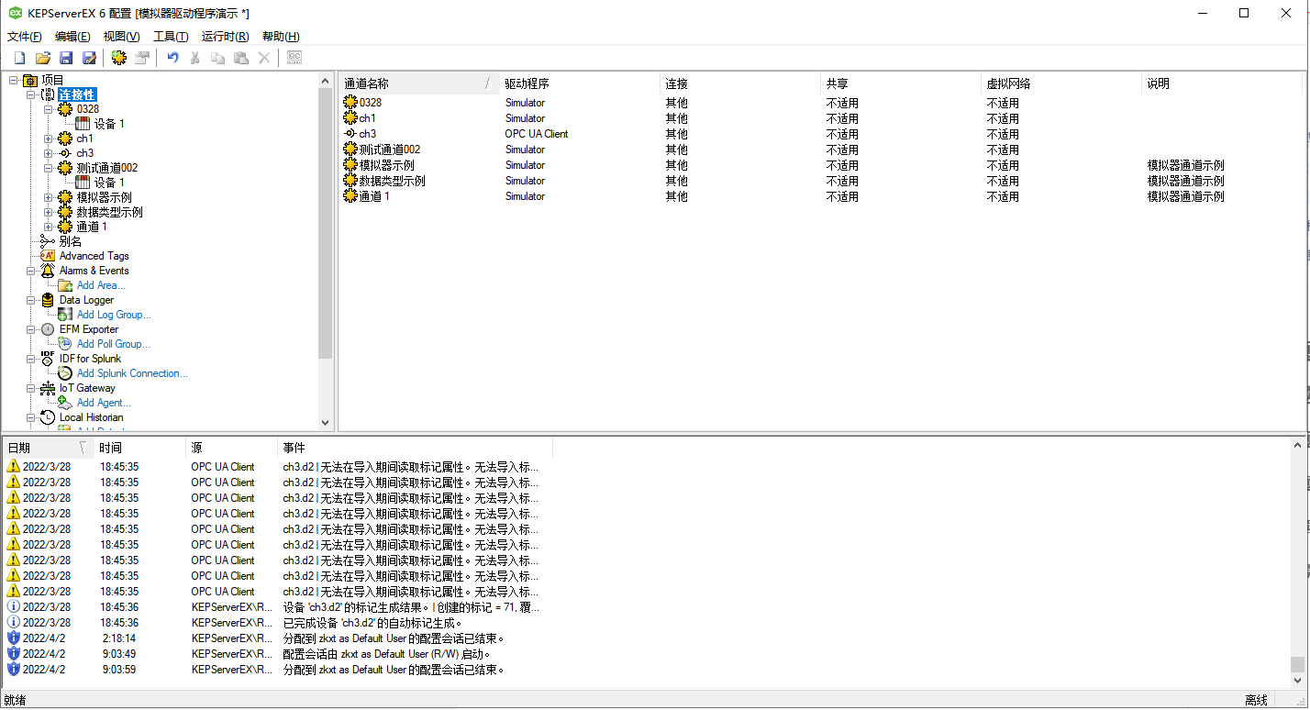1310x710 pixels.
Task: Open a new project with New icon
Action: tap(19, 57)
